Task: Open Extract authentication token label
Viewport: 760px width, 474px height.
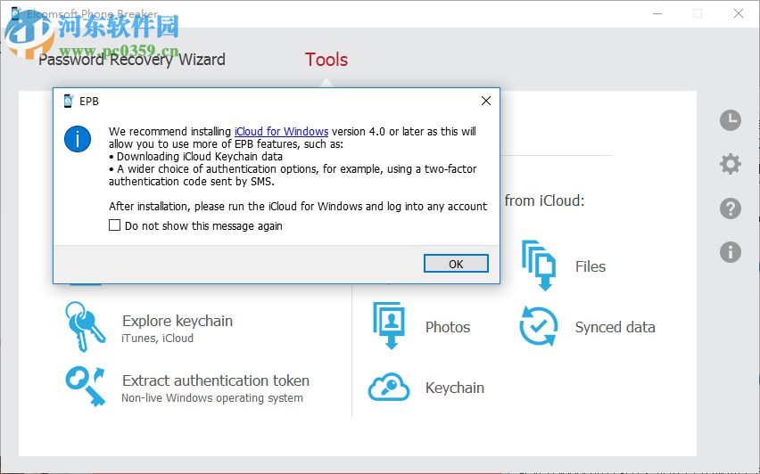Action: coord(216,380)
